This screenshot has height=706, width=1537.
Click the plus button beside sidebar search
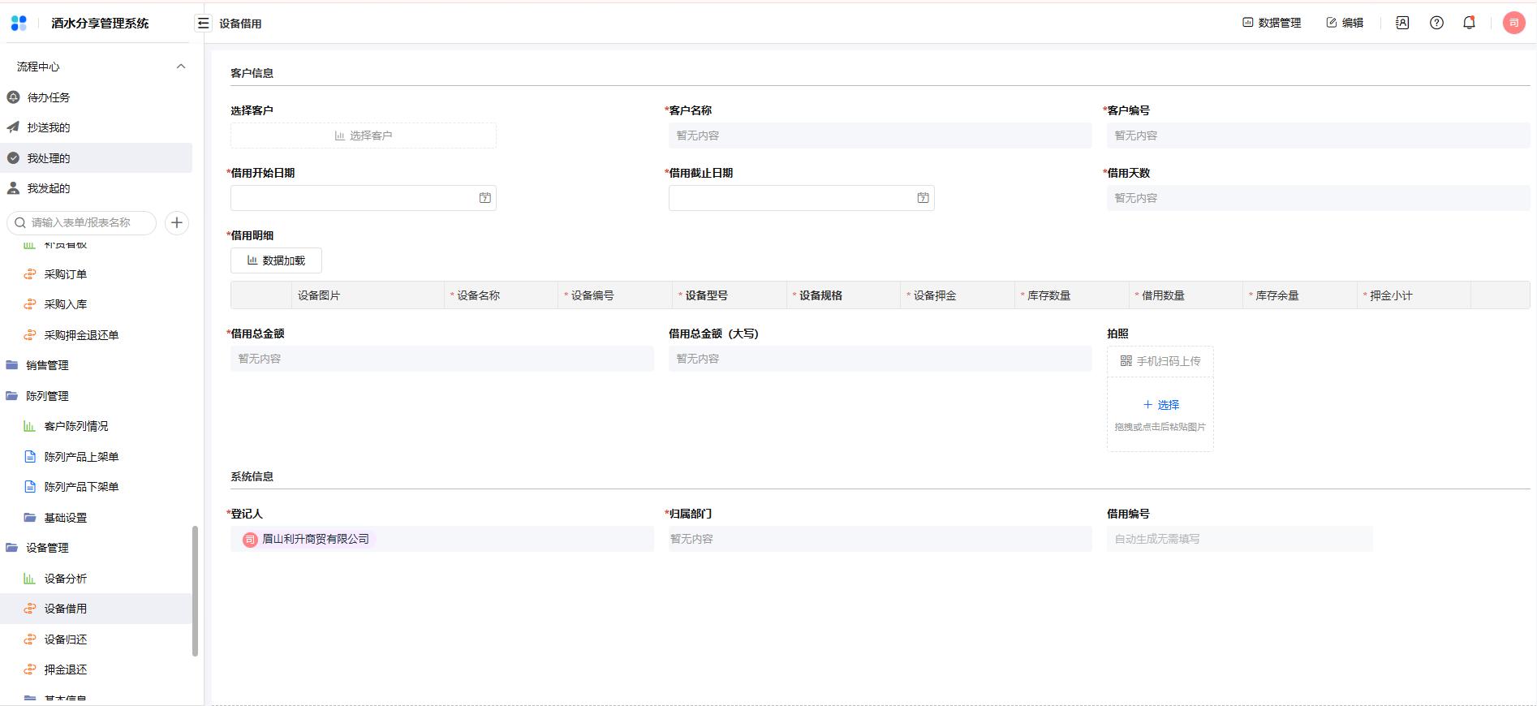177,222
